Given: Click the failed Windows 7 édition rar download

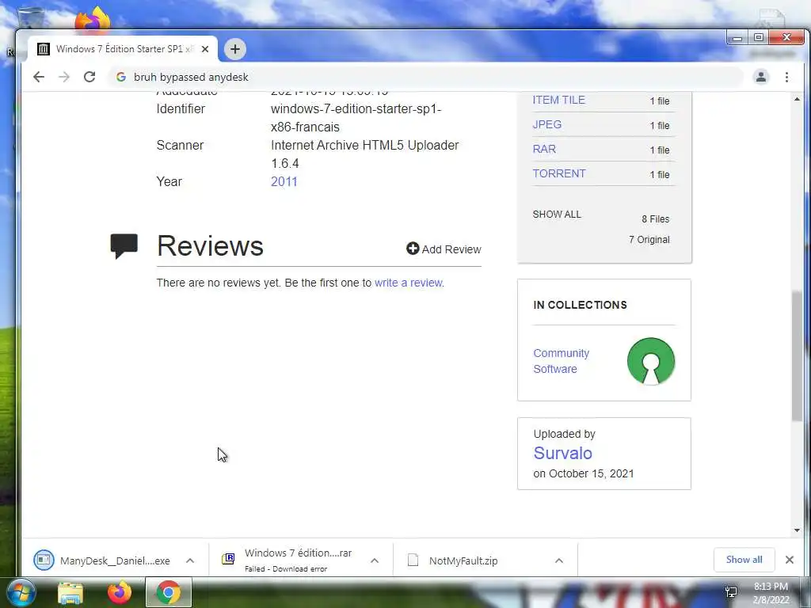Looking at the screenshot, I should click(298, 560).
